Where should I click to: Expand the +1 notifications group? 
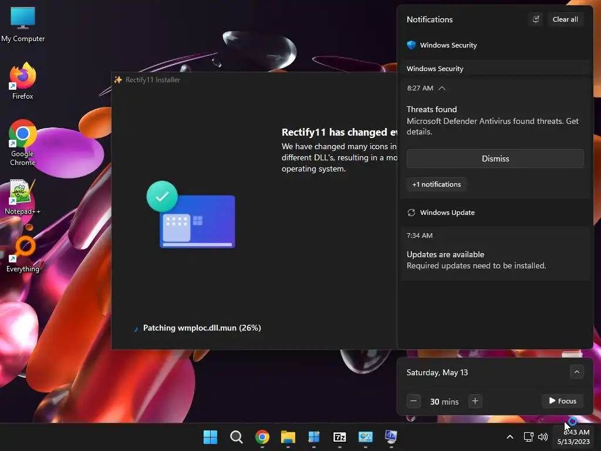(437, 184)
